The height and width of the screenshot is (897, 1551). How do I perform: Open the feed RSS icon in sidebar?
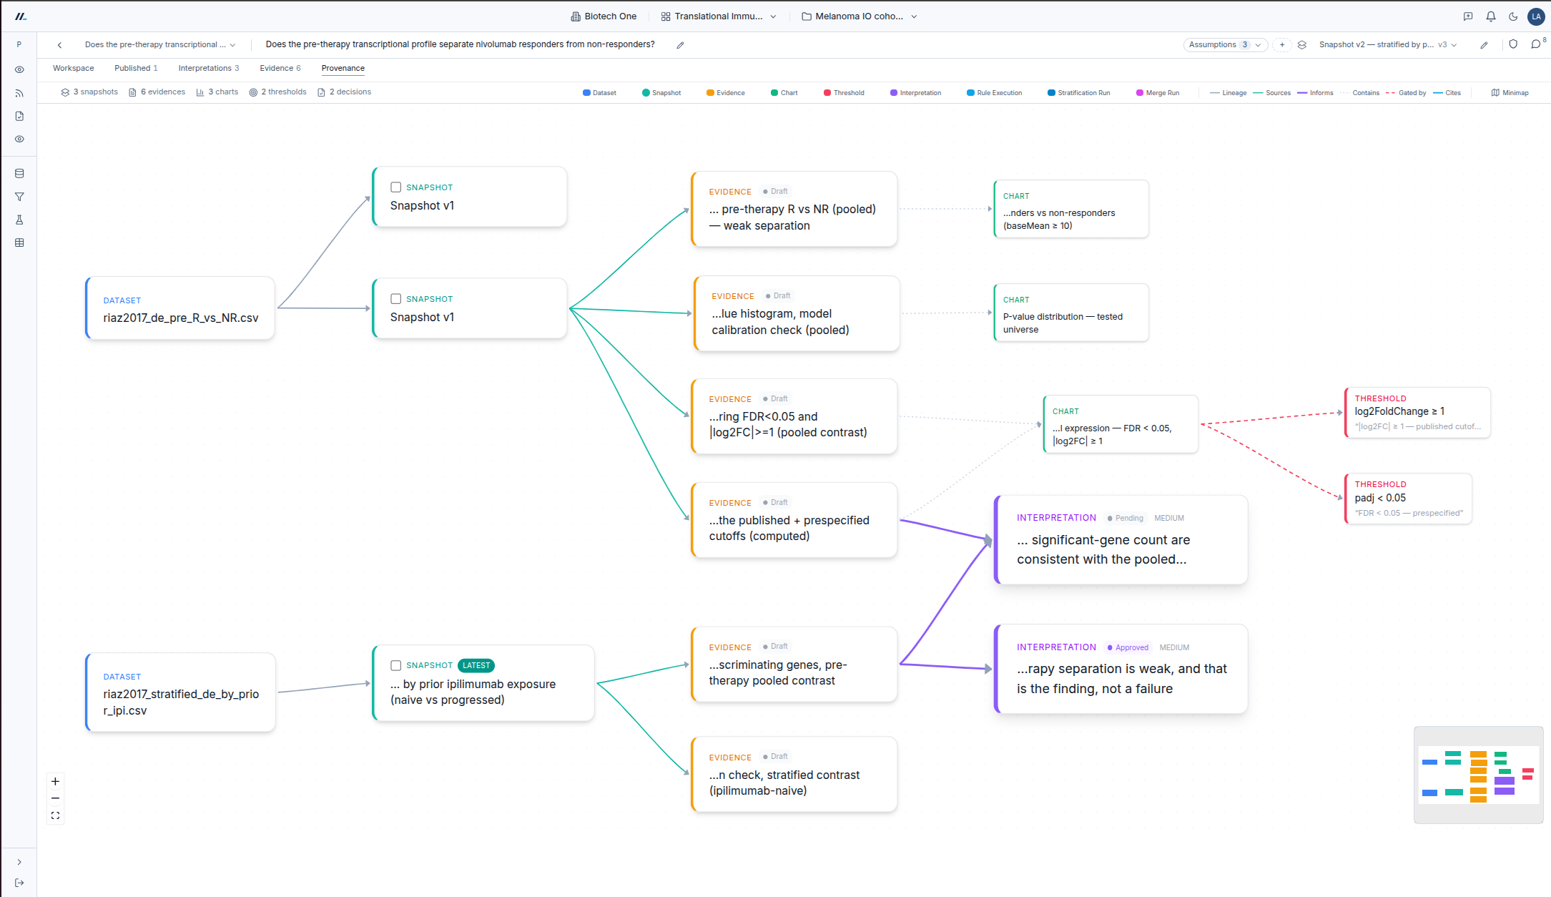pos(19,93)
